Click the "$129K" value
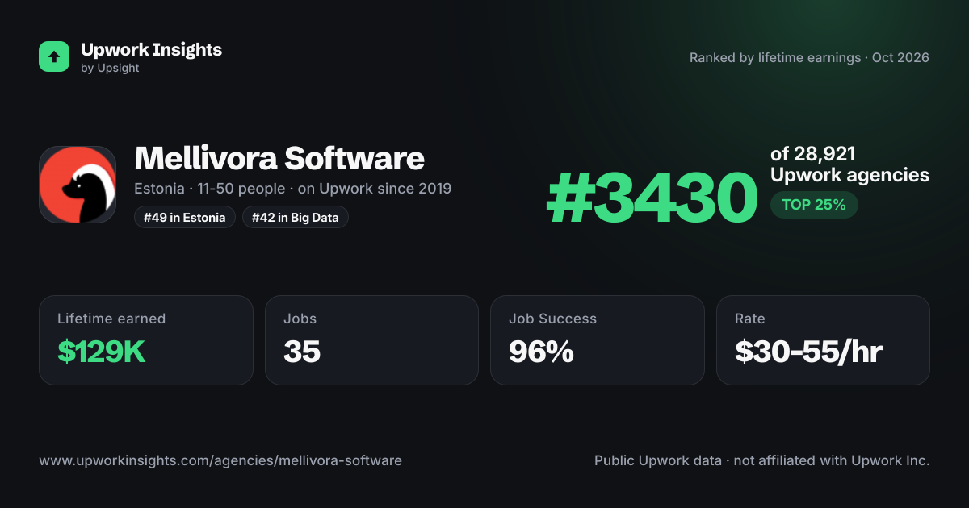The width and height of the screenshot is (969, 508). (102, 352)
